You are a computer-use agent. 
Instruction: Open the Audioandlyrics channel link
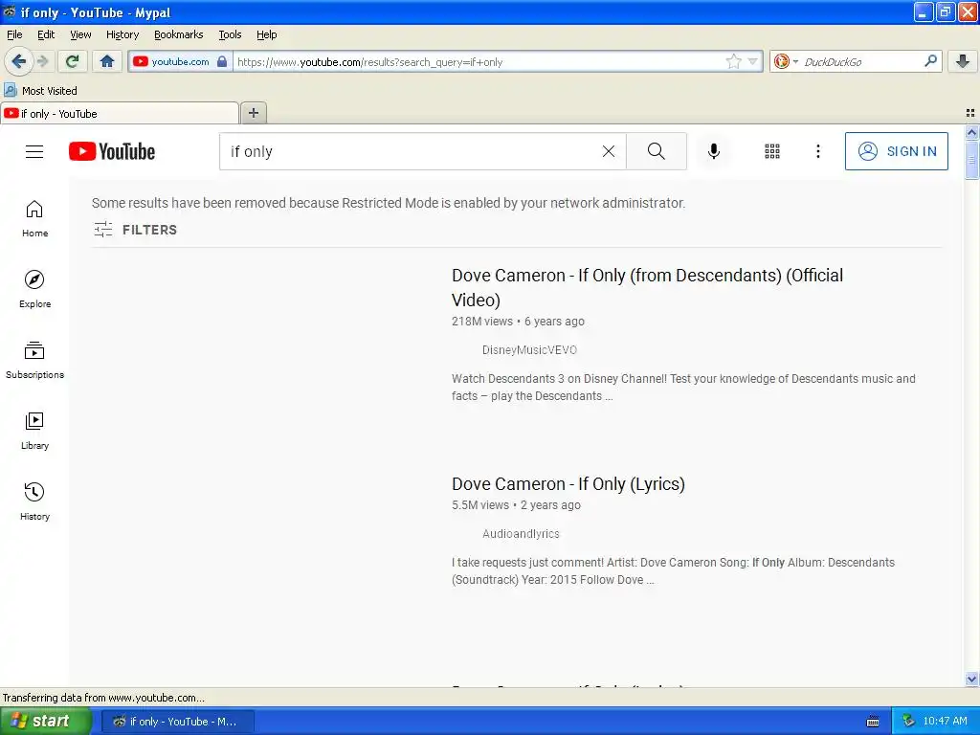[520, 534]
